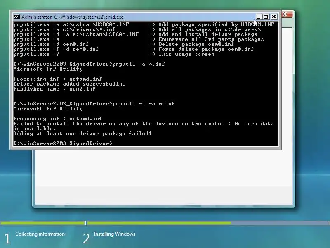Click the 'Installing Windows' step label
This screenshot has width=330, height=248.
[x=115, y=234]
